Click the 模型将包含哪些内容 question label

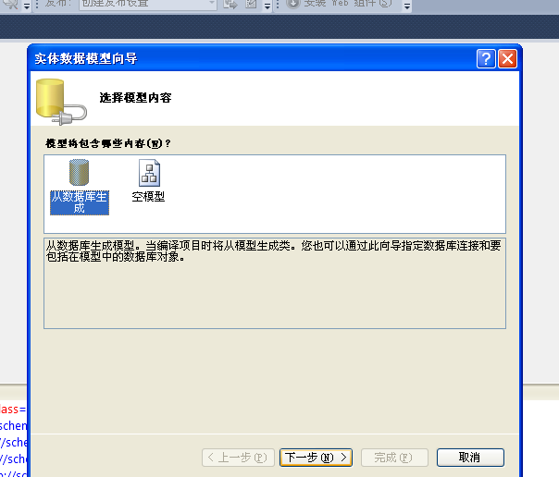[108, 143]
